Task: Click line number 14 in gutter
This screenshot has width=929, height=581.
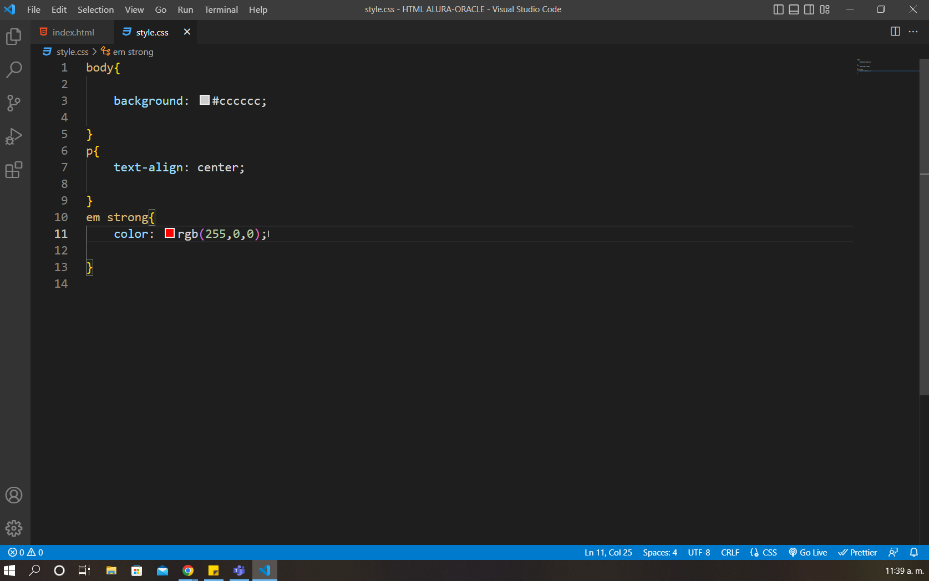Action: [x=61, y=284]
